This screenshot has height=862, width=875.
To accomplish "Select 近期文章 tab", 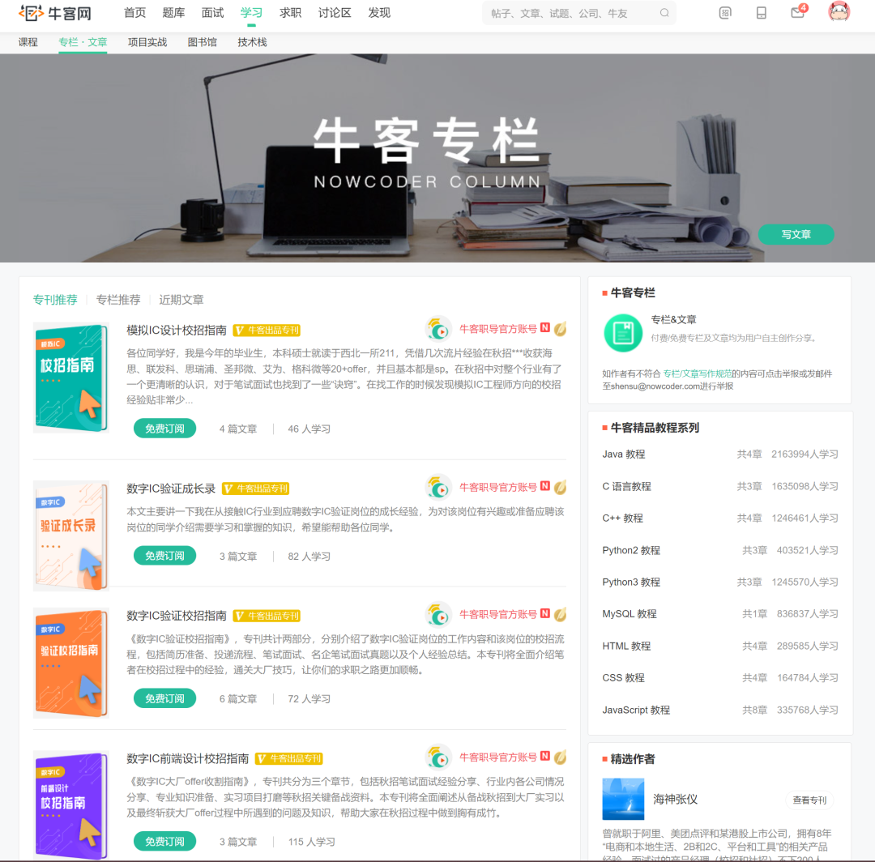I will click(181, 300).
